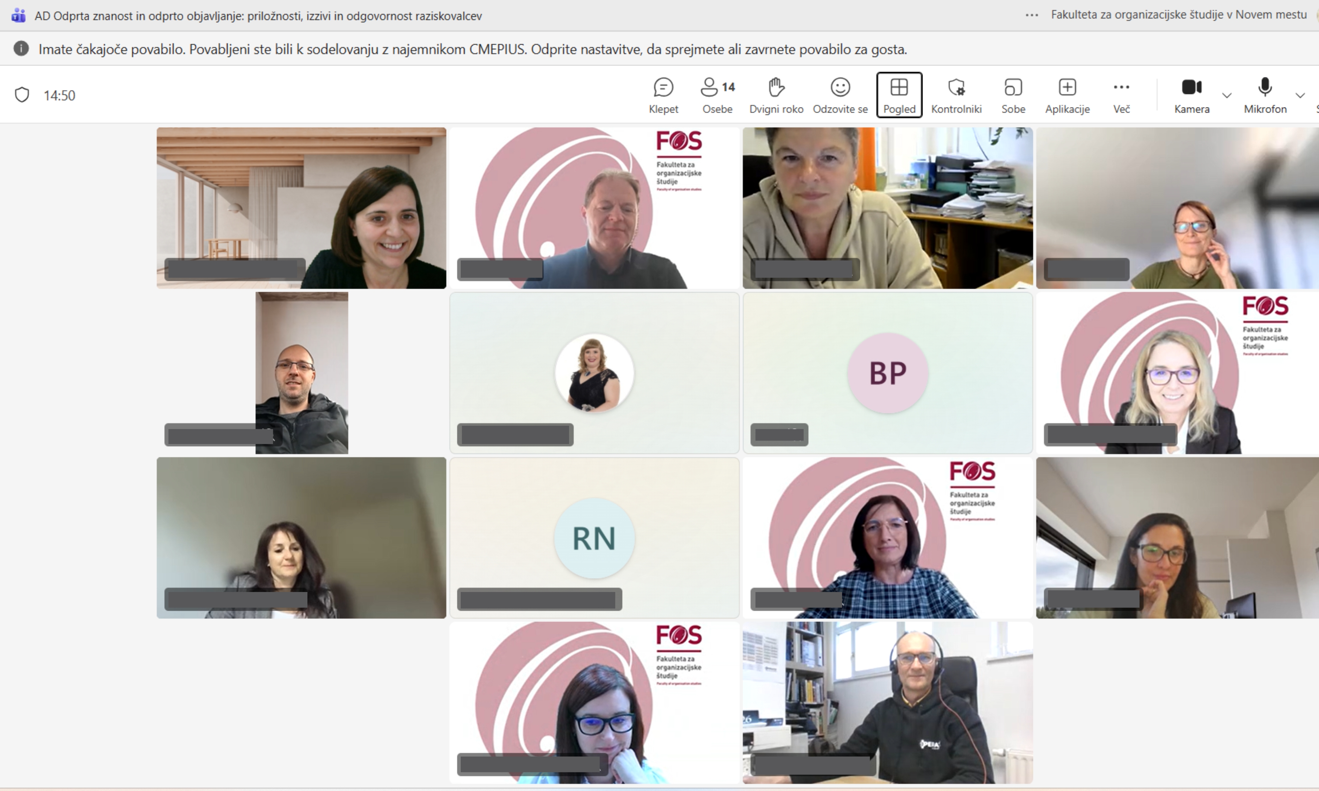Expand the microphone options chevron

point(1300,95)
